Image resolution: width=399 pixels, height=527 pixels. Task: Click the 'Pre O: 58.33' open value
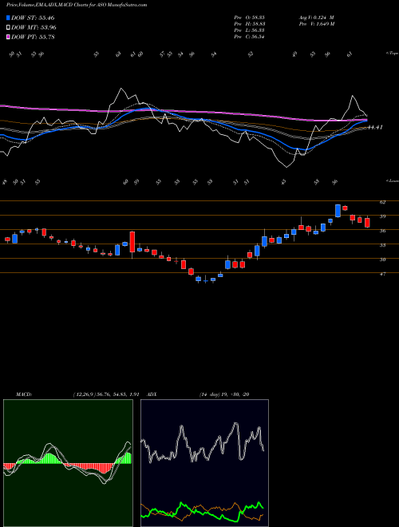(250, 18)
